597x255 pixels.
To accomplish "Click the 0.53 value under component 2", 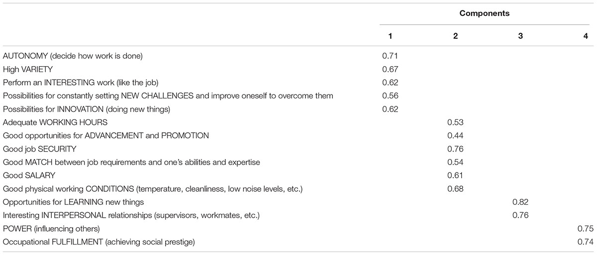I will point(455,122).
